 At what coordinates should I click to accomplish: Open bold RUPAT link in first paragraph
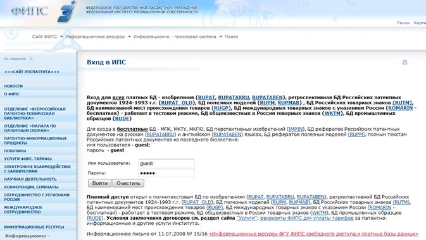206,97
